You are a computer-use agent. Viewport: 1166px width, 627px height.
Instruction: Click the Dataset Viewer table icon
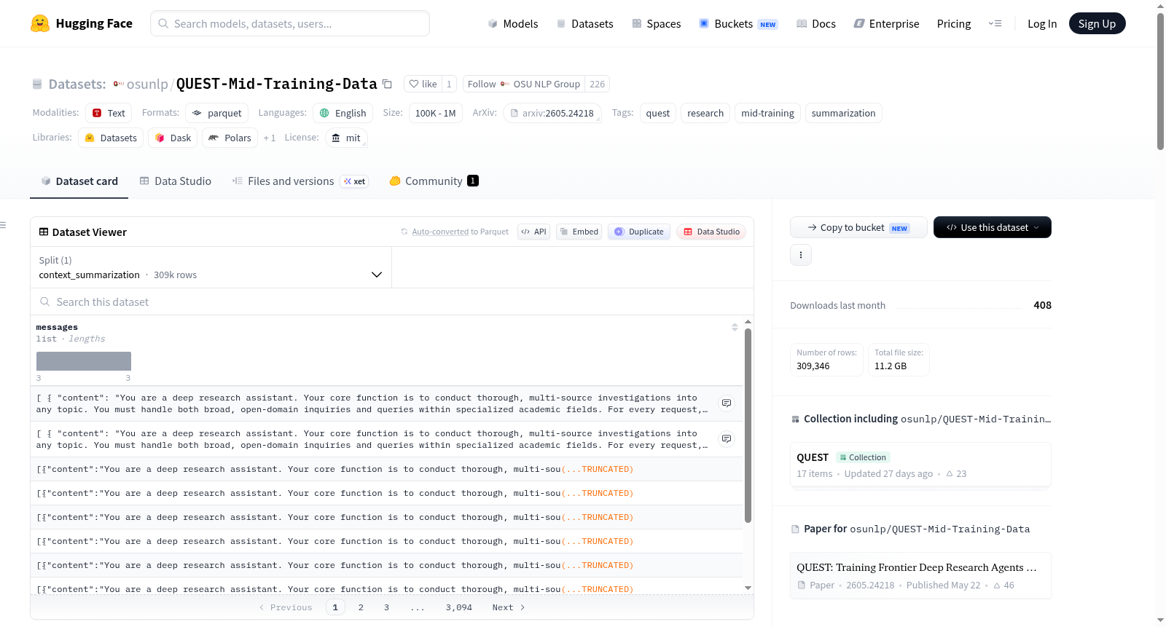click(x=44, y=232)
